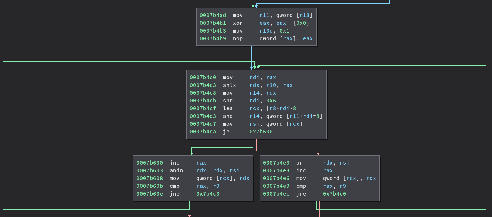
Task: Click the je 0x7b600 jump target
Action: pyautogui.click(x=261, y=132)
